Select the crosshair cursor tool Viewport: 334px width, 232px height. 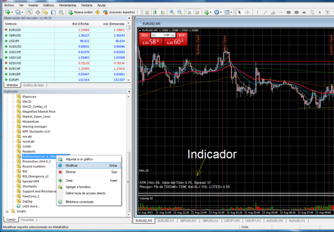tap(248, 12)
